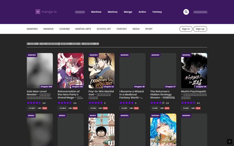This screenshot has width=234, height=146.
Task: Click the Chapter 102 badge
Action: pos(77,87)
